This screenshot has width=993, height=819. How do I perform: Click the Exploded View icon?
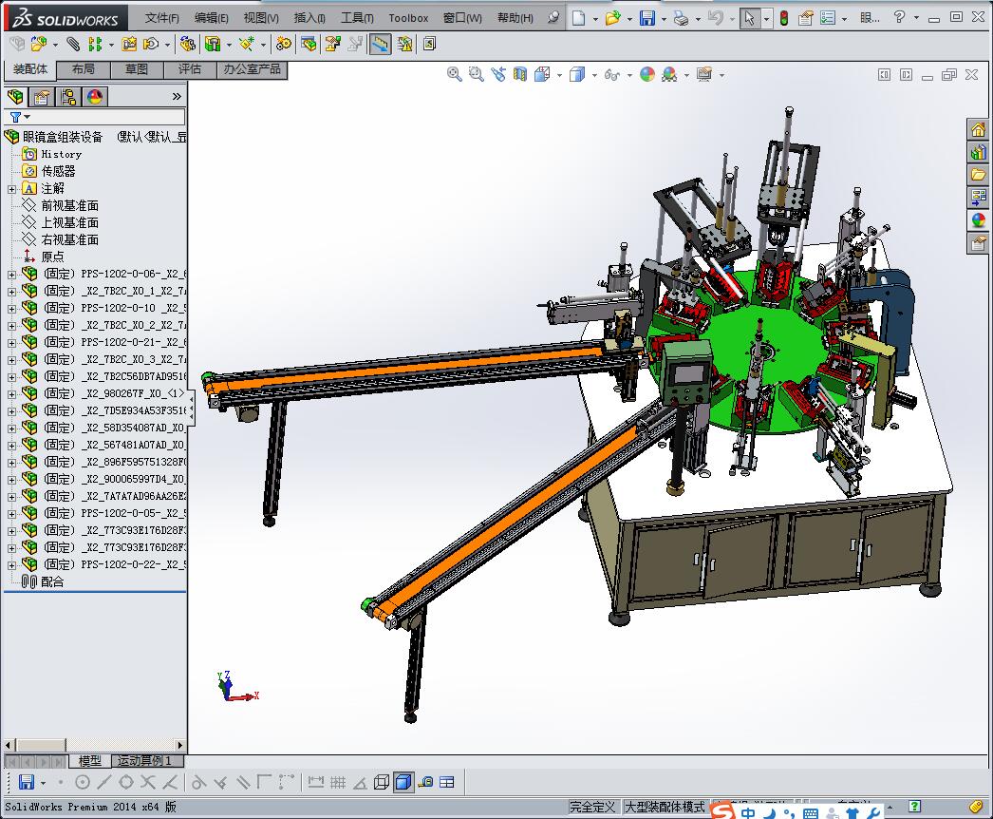click(x=332, y=44)
